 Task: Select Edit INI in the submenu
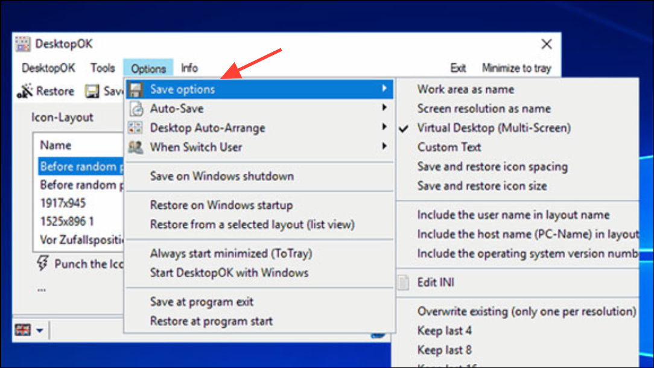point(436,282)
